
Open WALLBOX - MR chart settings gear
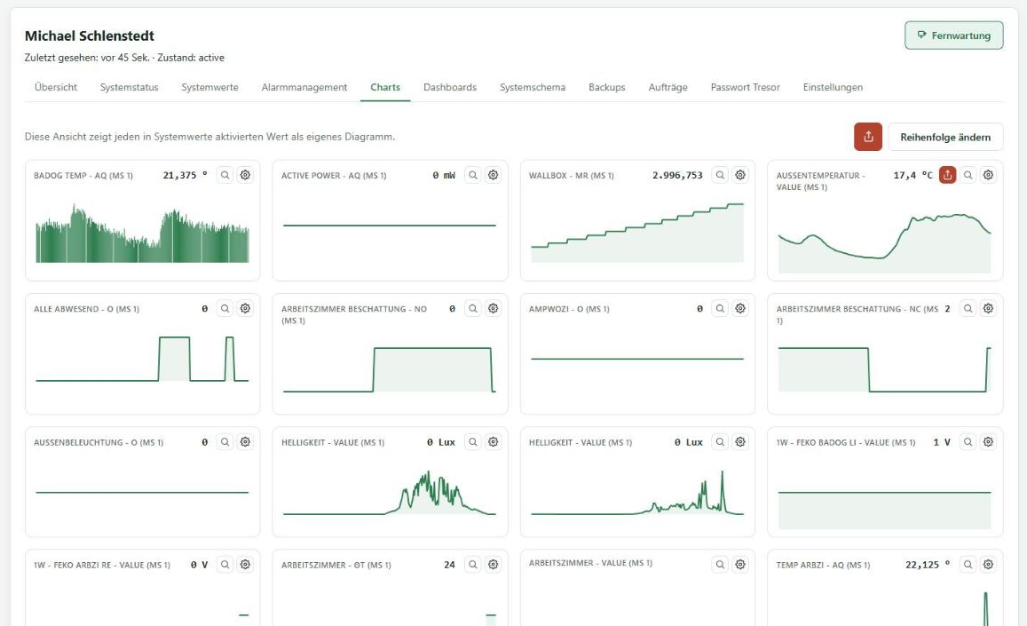[x=740, y=175]
